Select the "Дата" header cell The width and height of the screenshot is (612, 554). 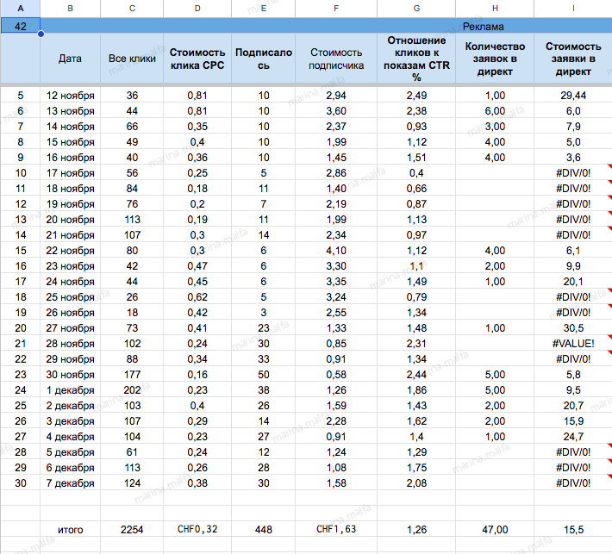pyautogui.click(x=71, y=59)
